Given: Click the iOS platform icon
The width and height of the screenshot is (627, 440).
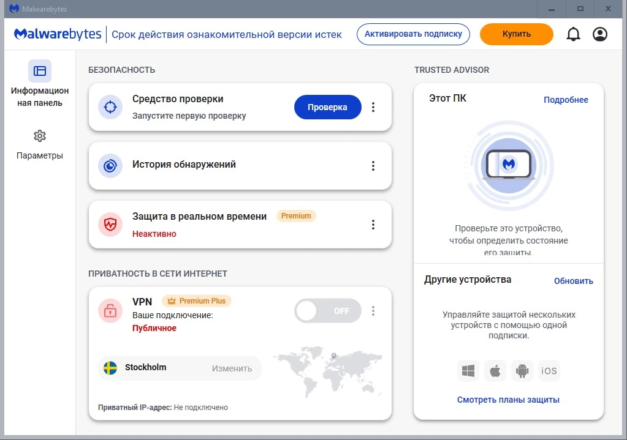Looking at the screenshot, I should point(549,371).
